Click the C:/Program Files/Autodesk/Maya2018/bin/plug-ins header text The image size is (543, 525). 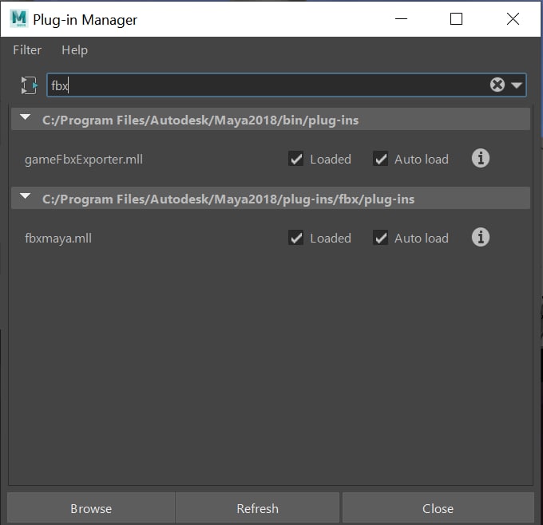[x=200, y=120]
